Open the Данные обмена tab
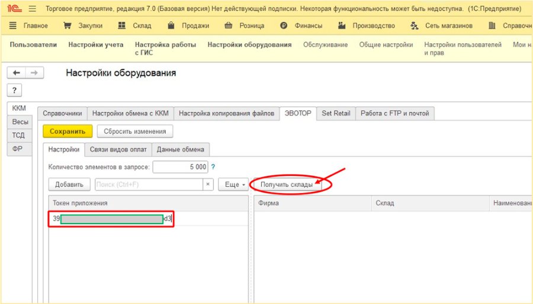 (181, 149)
